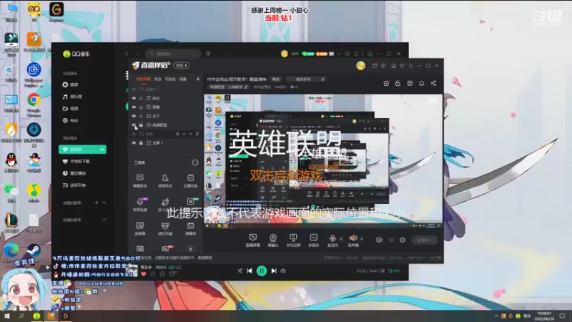The height and width of the screenshot is (322, 572).
Task: Add 直播屏幕 screen capture source
Action: 252,240
